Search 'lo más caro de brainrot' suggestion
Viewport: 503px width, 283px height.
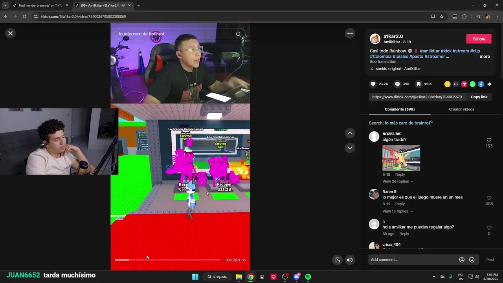pyautogui.click(x=408, y=123)
